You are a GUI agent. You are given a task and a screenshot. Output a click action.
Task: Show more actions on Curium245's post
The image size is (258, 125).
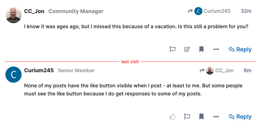click(x=216, y=117)
